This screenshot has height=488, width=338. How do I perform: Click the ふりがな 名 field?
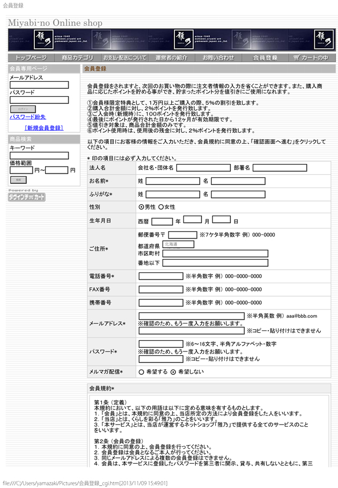pyautogui.click(x=238, y=195)
